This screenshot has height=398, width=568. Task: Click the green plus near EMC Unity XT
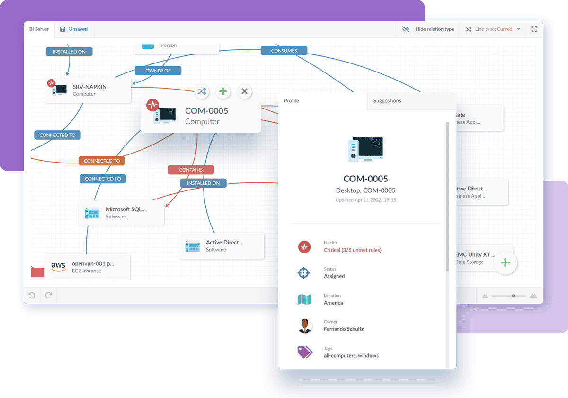[x=505, y=262]
